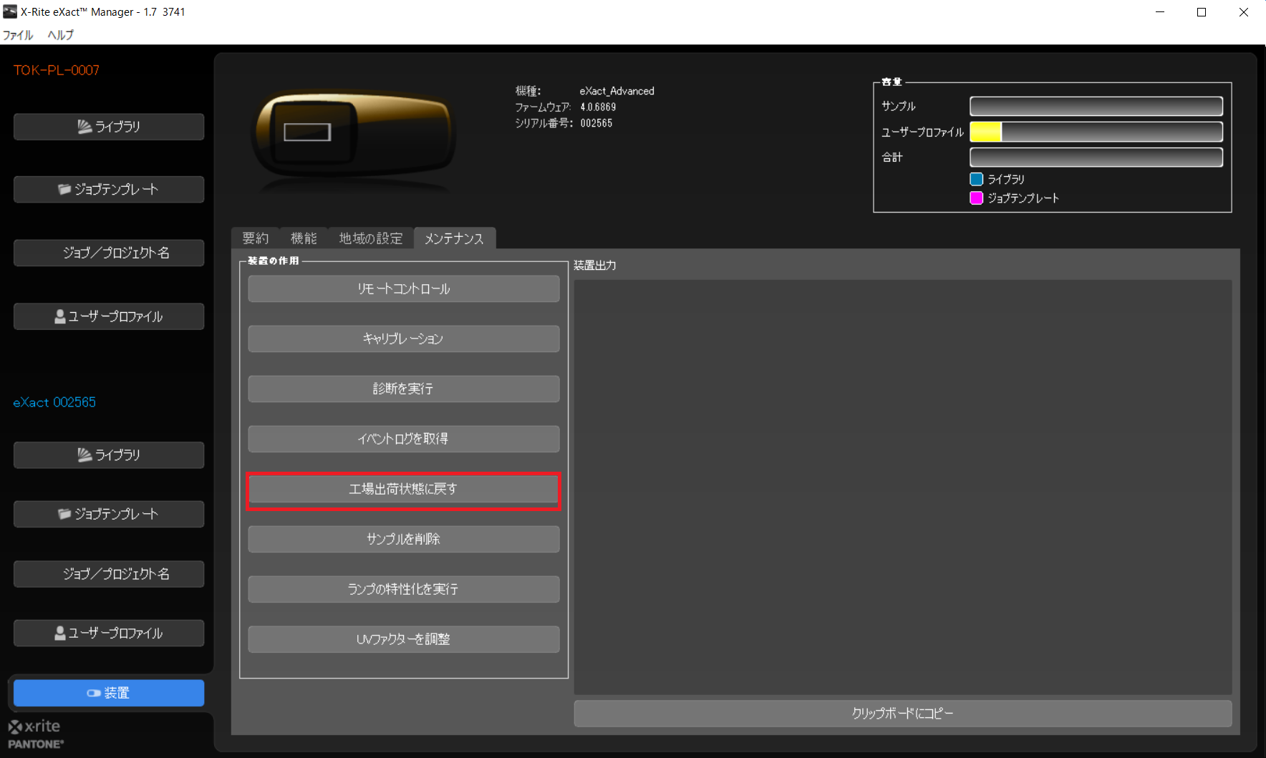Click イベントログを取得
This screenshot has height=758, width=1266.
pyautogui.click(x=404, y=439)
